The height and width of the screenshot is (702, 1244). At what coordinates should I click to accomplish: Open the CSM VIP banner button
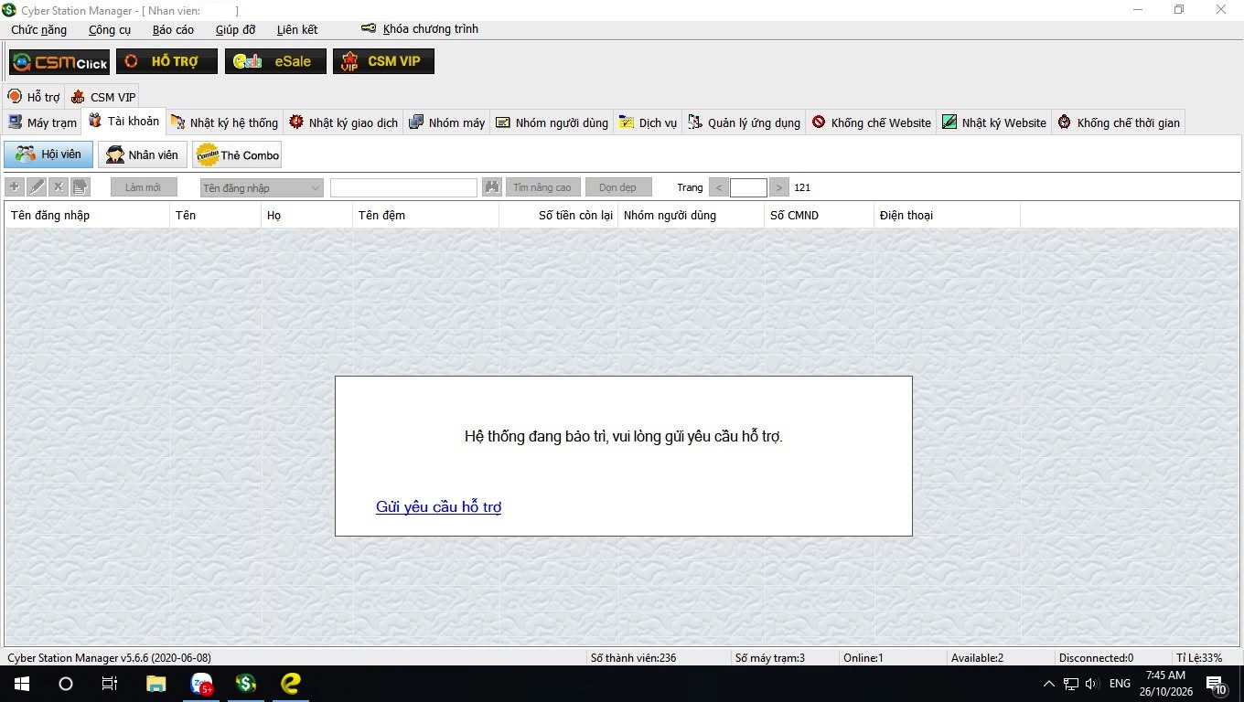pyautogui.click(x=383, y=61)
